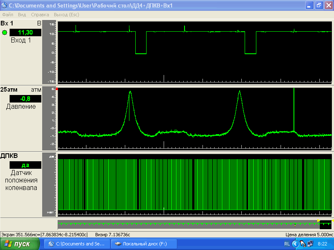Image resolution: width=334 pixels, height=250 pixels.
Task: Click the red triangle marker on the pressure scale
Action: click(x=56, y=89)
